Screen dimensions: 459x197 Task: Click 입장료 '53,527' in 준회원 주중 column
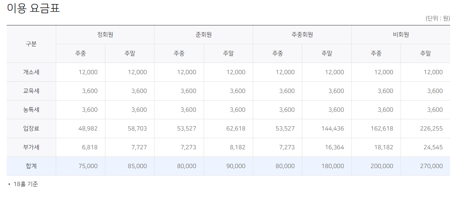pos(187,129)
